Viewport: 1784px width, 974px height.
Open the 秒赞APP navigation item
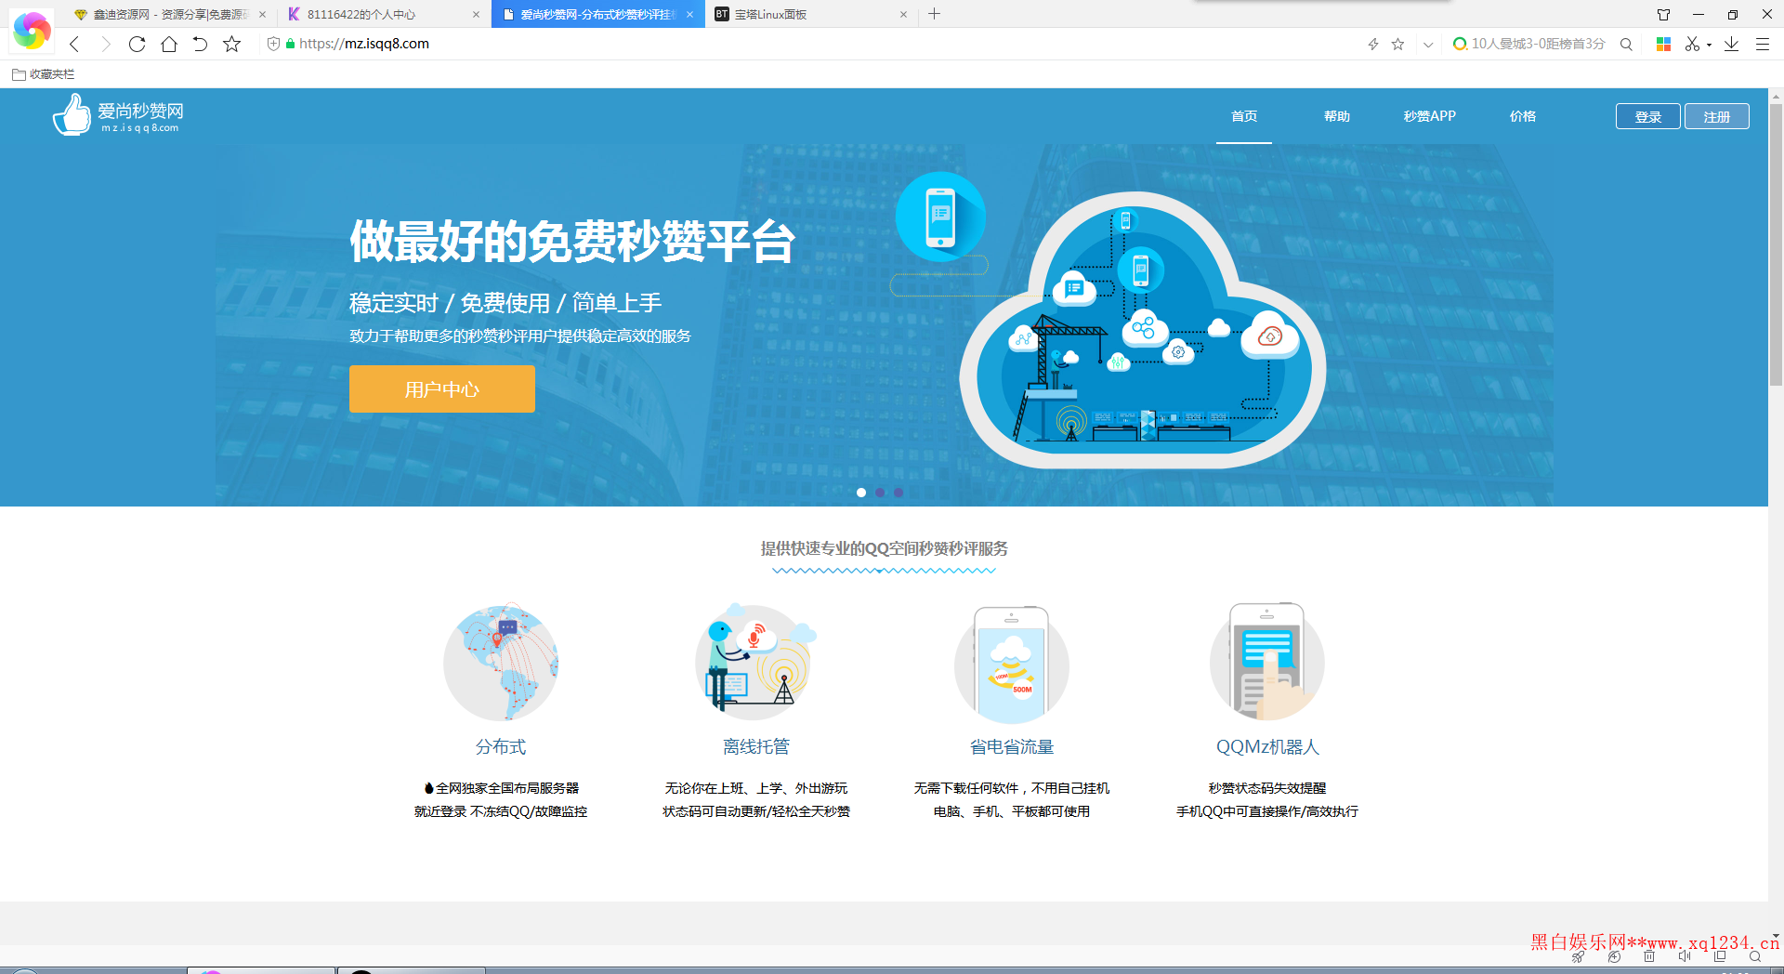(x=1429, y=116)
